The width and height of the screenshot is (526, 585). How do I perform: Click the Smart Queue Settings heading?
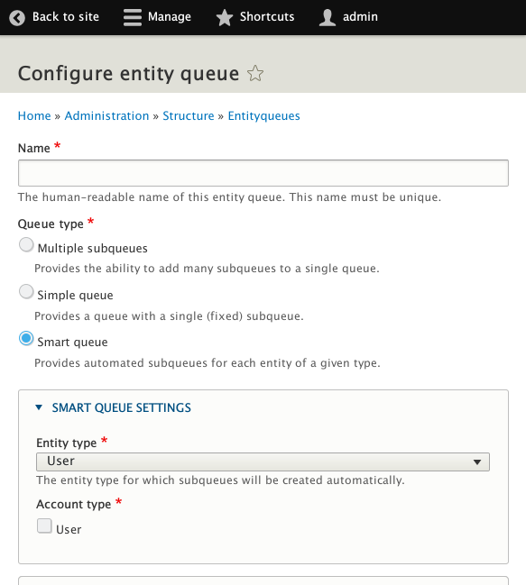121,407
